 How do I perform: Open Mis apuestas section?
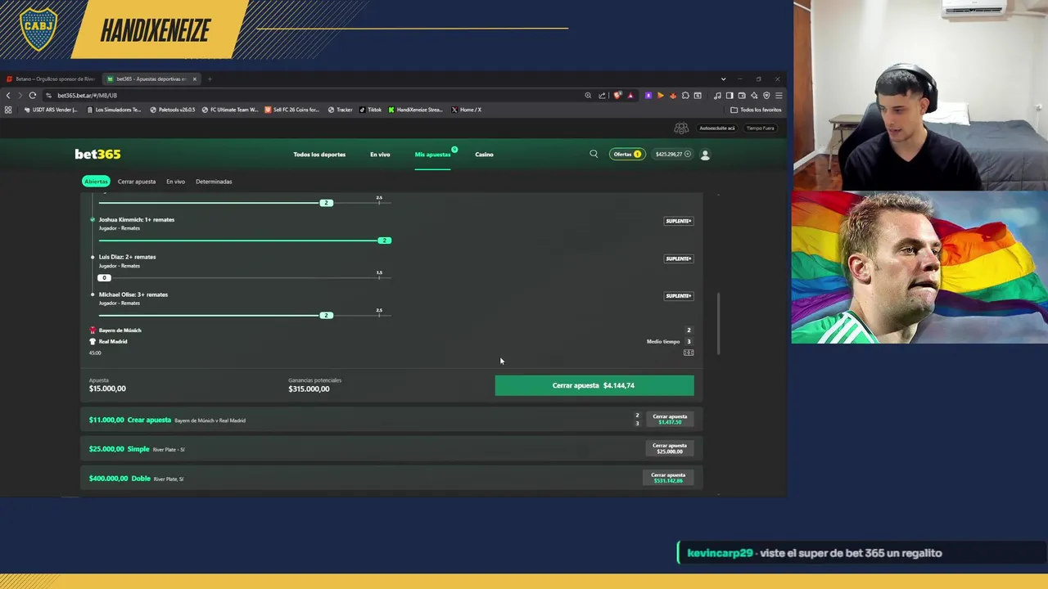tap(432, 155)
